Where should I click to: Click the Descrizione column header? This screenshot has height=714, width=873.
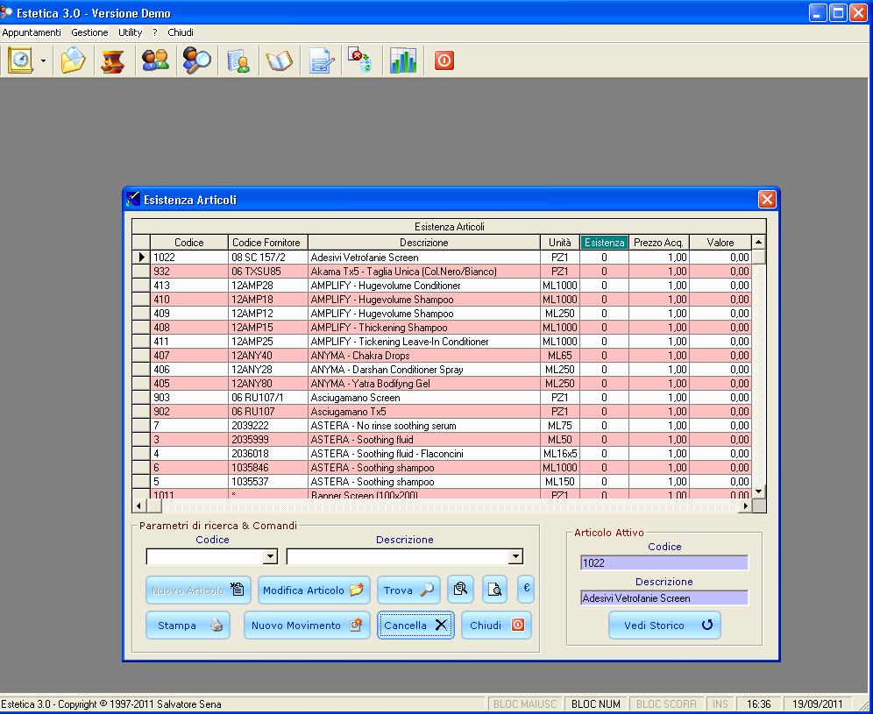[423, 242]
